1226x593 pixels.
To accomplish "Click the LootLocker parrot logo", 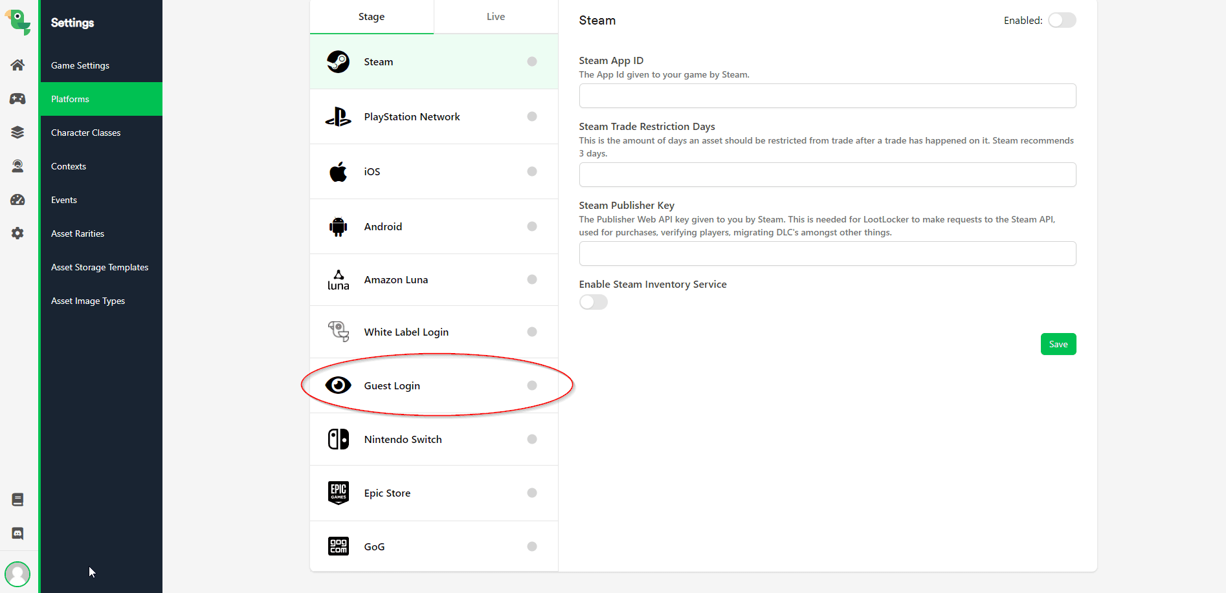I will (x=18, y=22).
